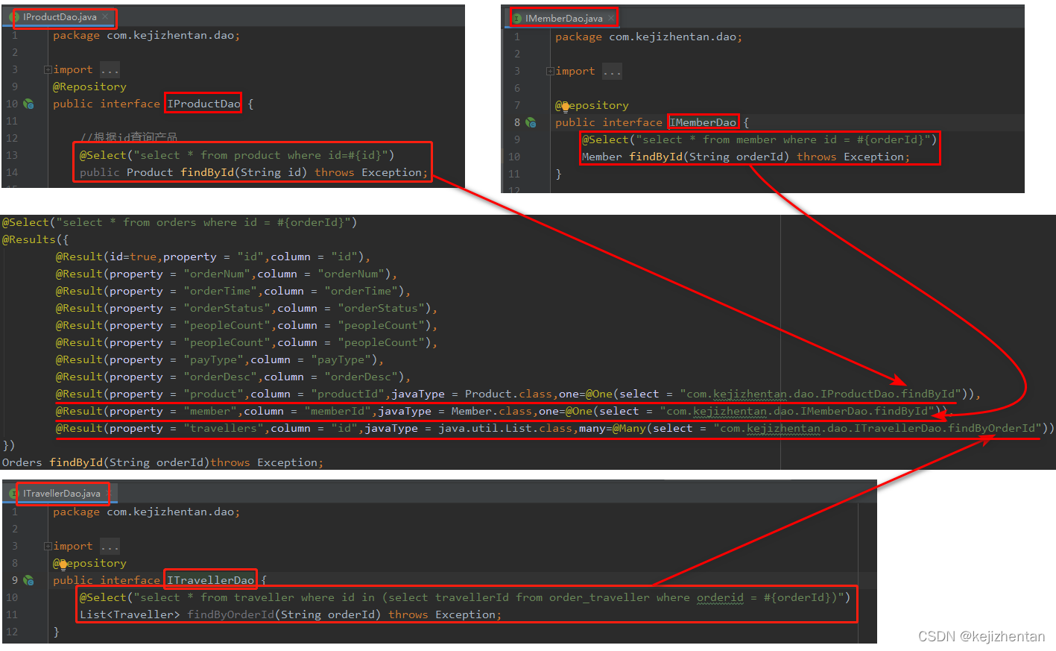The height and width of the screenshot is (651, 1056).
Task: Click 'java.util.List.class' in travellers @Result
Action: (x=505, y=428)
